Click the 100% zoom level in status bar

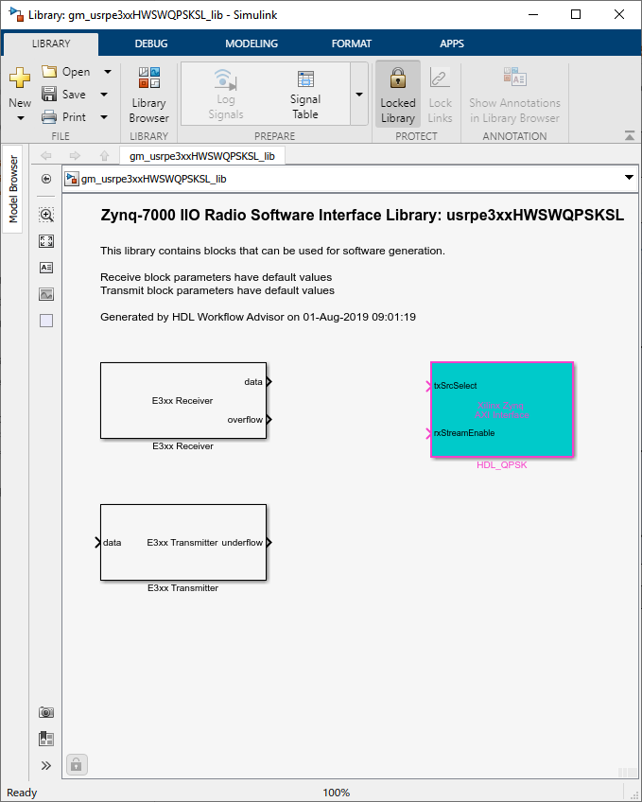click(337, 793)
